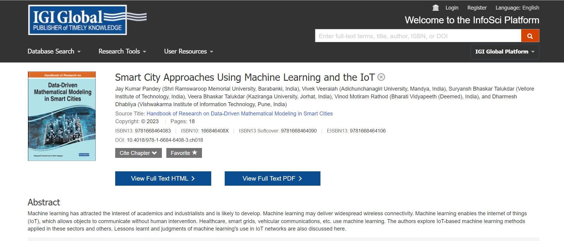Select ISBN13 value 9781668464083
Image resolution: width=564 pixels, height=241 pixels.
(153, 131)
